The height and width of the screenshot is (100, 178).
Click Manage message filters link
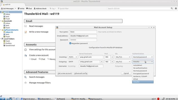coord(40,83)
